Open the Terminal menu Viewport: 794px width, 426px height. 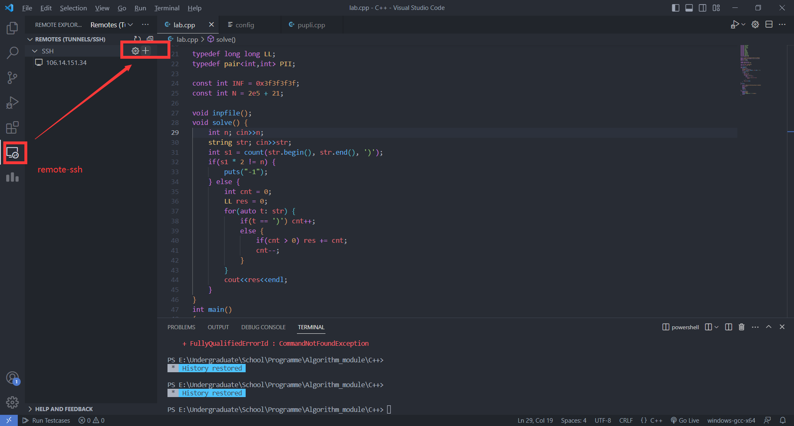click(167, 8)
